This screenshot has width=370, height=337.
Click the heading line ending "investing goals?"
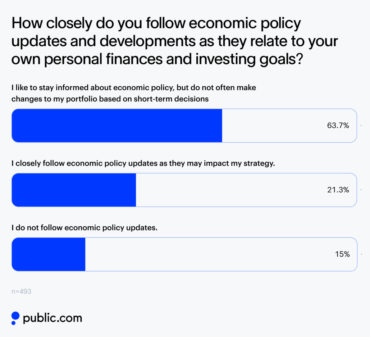tap(158, 59)
